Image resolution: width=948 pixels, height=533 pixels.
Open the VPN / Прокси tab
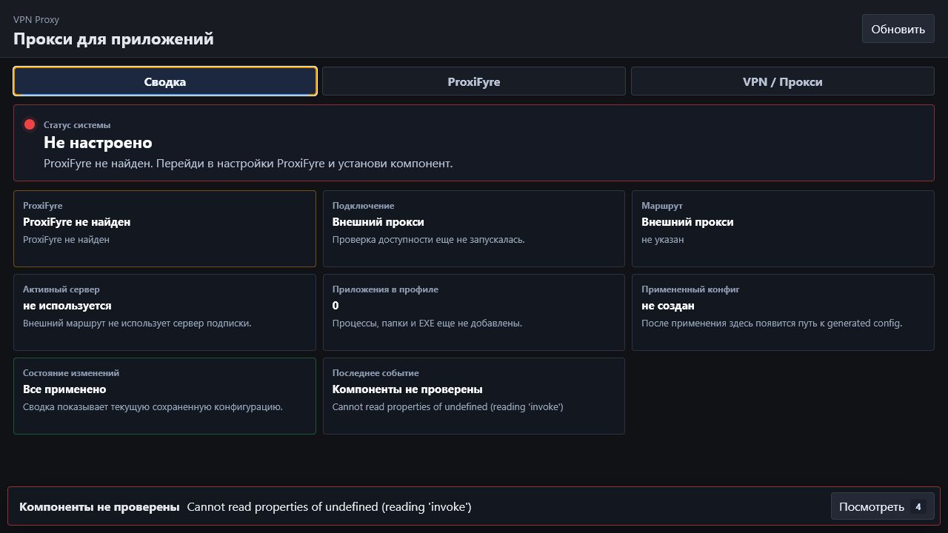point(782,81)
